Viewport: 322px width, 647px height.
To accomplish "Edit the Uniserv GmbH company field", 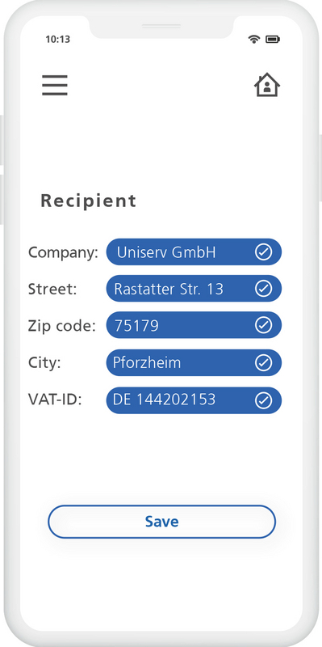I will click(194, 252).
